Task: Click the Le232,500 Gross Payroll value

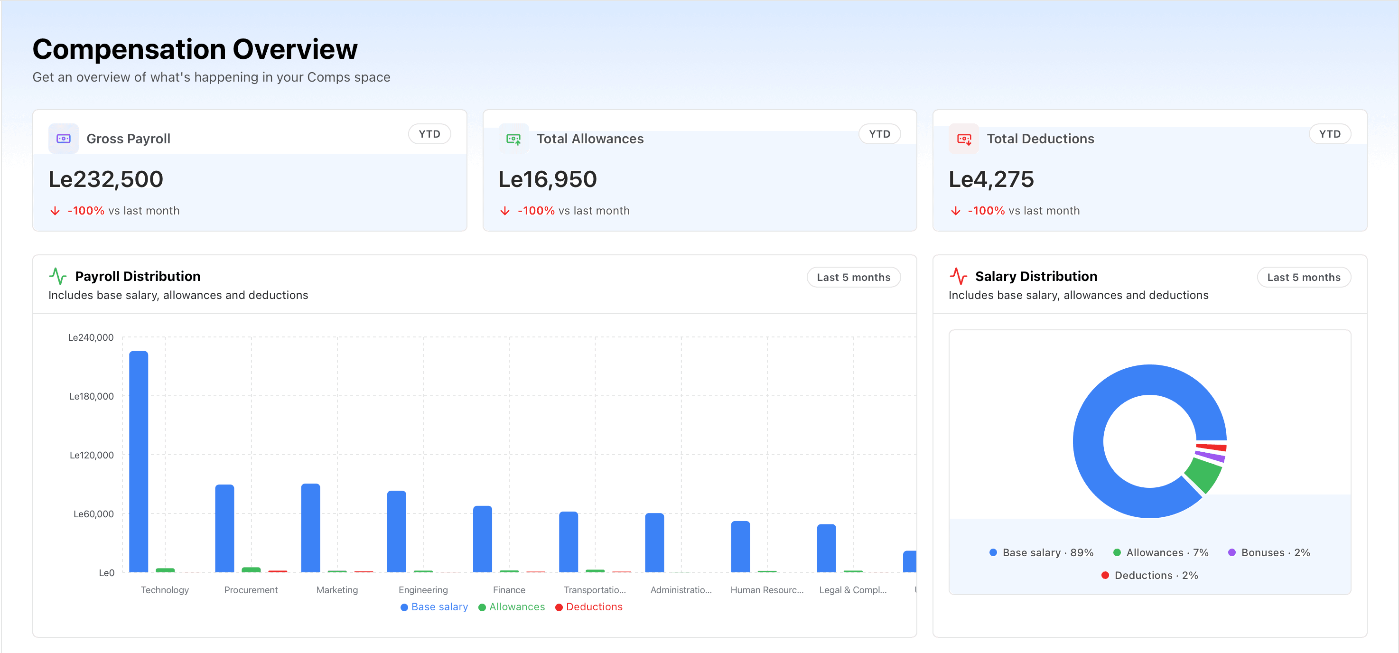Action: click(106, 179)
